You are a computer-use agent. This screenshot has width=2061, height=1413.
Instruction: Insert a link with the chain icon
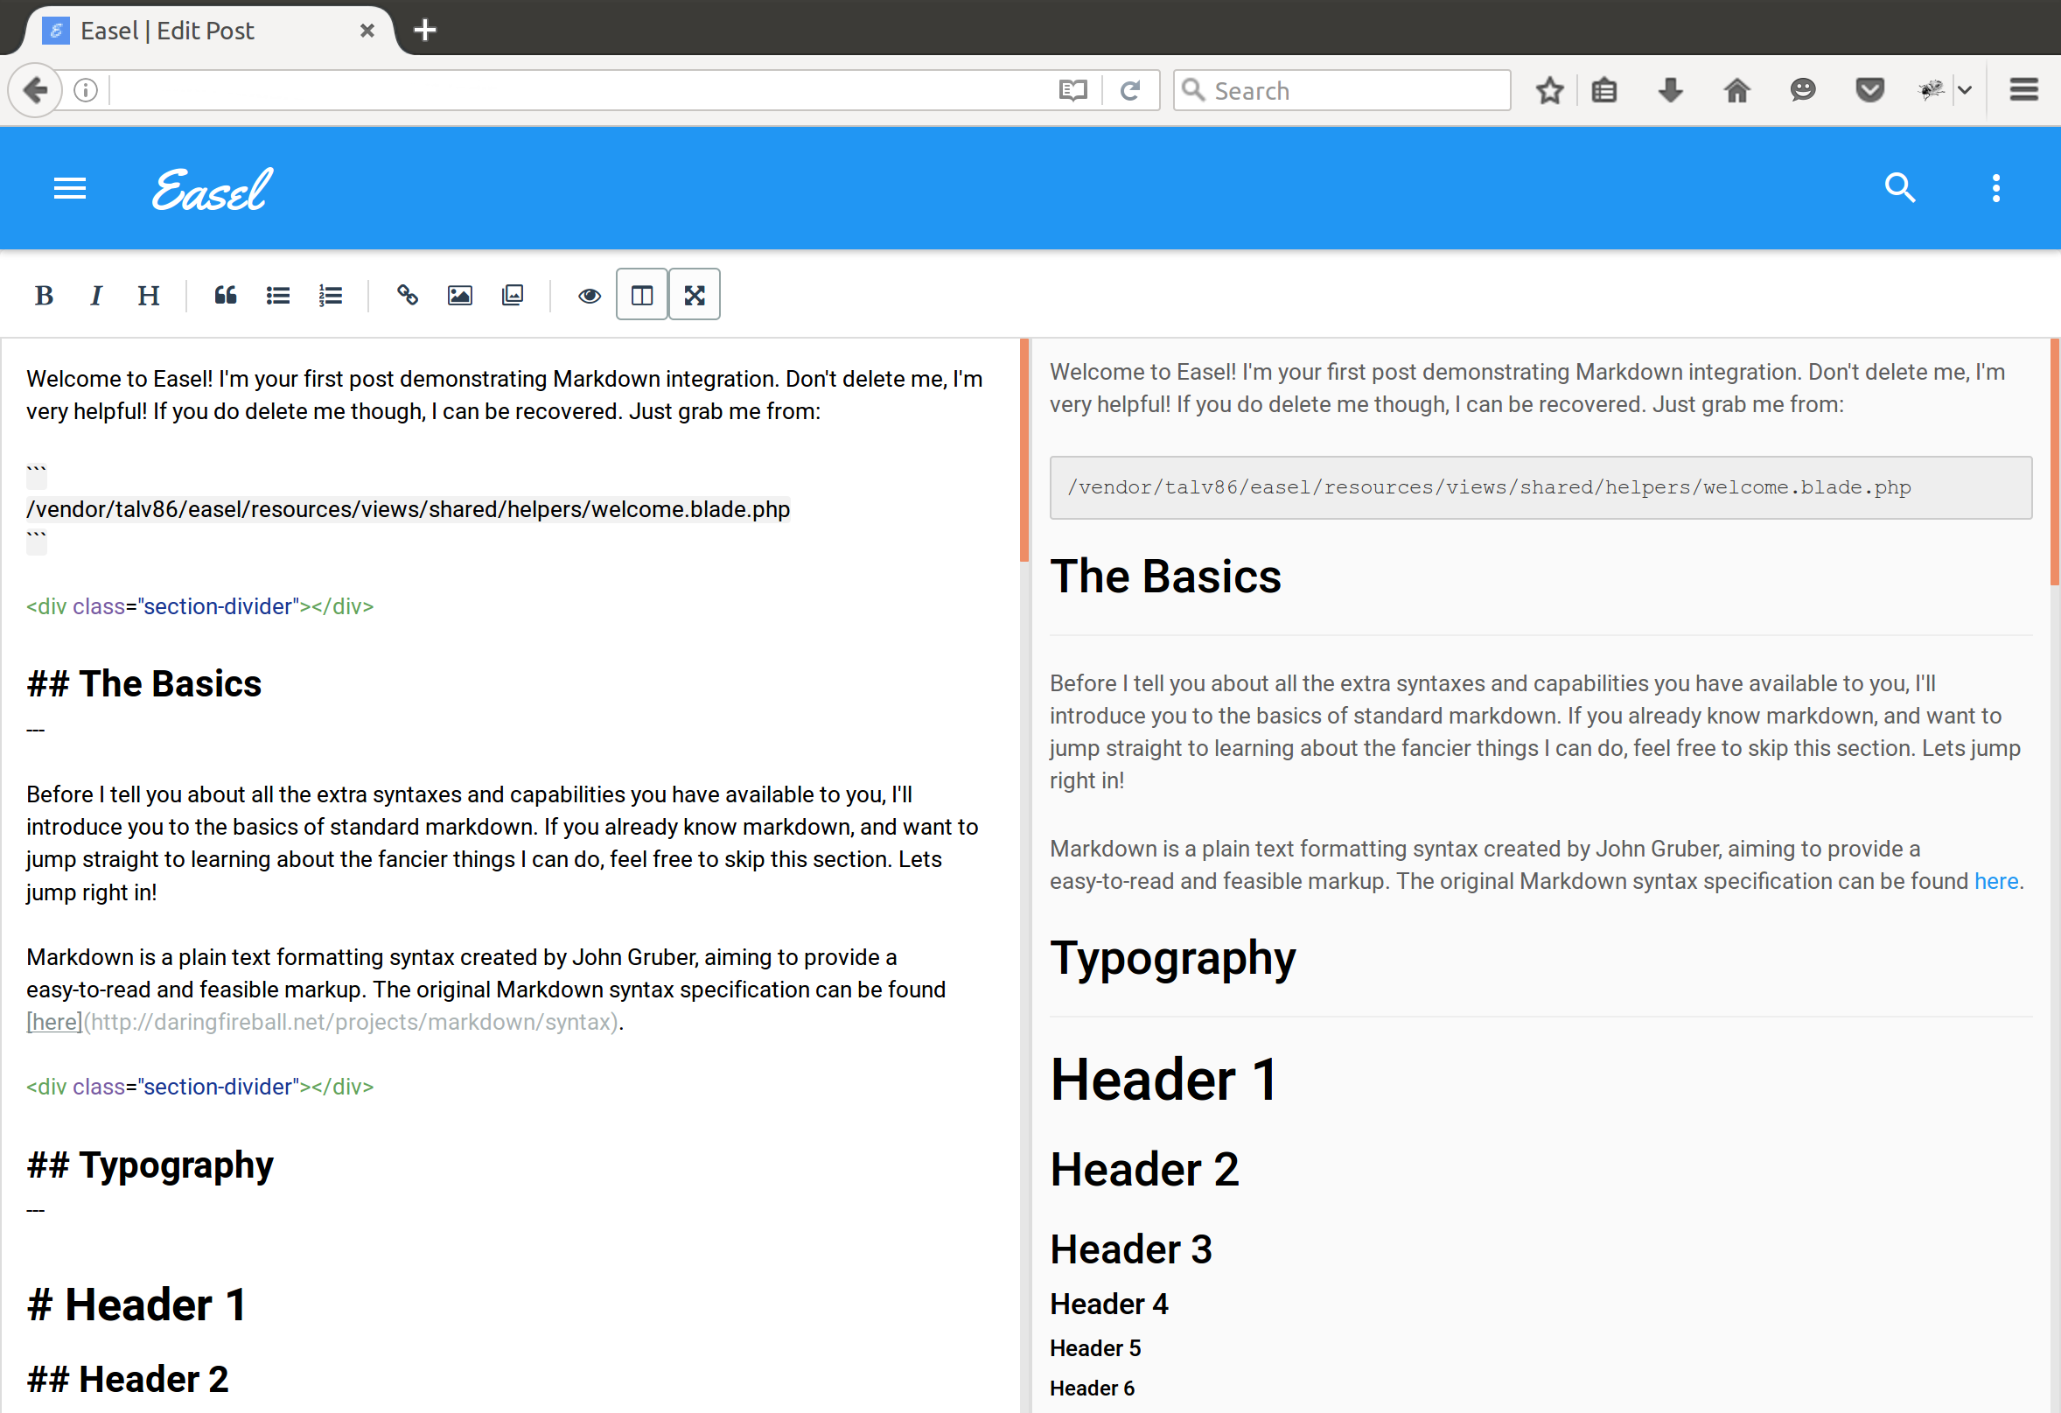pos(407,296)
